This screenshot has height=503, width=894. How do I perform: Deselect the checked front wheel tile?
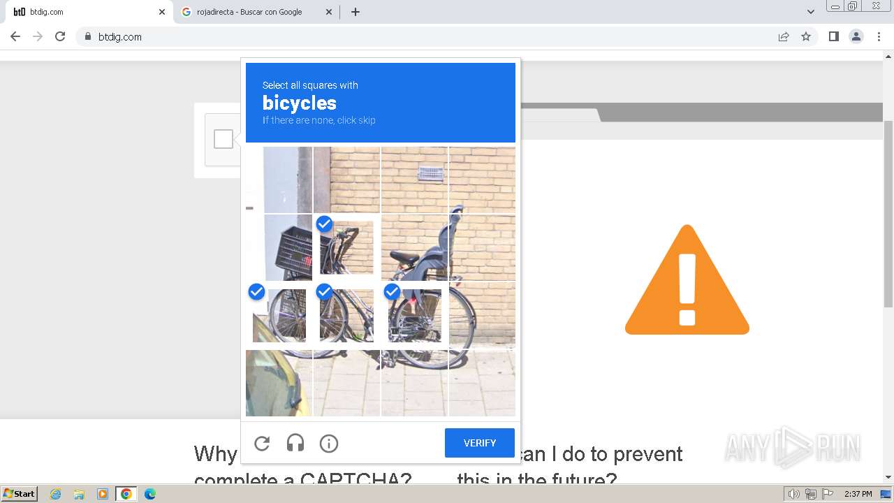point(279,315)
